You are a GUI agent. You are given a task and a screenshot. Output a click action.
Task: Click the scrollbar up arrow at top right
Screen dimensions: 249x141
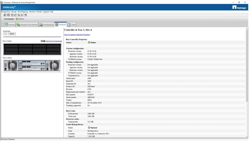pyautogui.click(x=247, y=29)
